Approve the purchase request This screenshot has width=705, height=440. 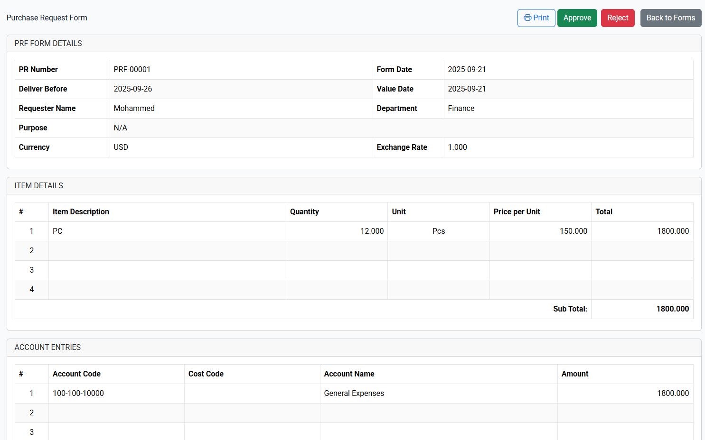[577, 18]
